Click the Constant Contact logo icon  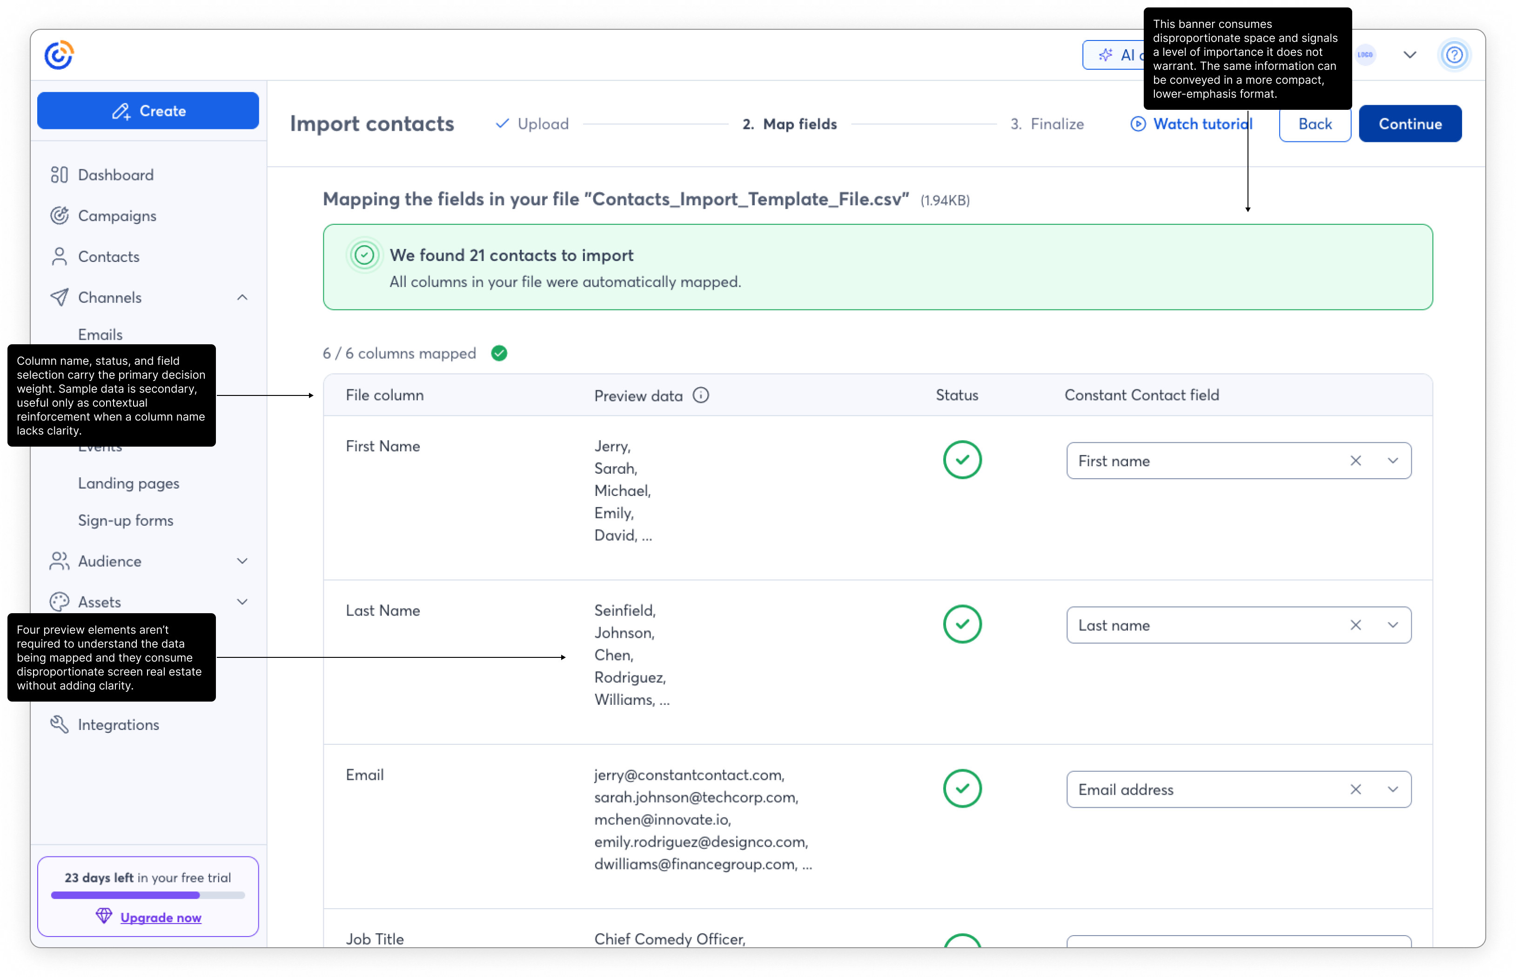click(59, 55)
